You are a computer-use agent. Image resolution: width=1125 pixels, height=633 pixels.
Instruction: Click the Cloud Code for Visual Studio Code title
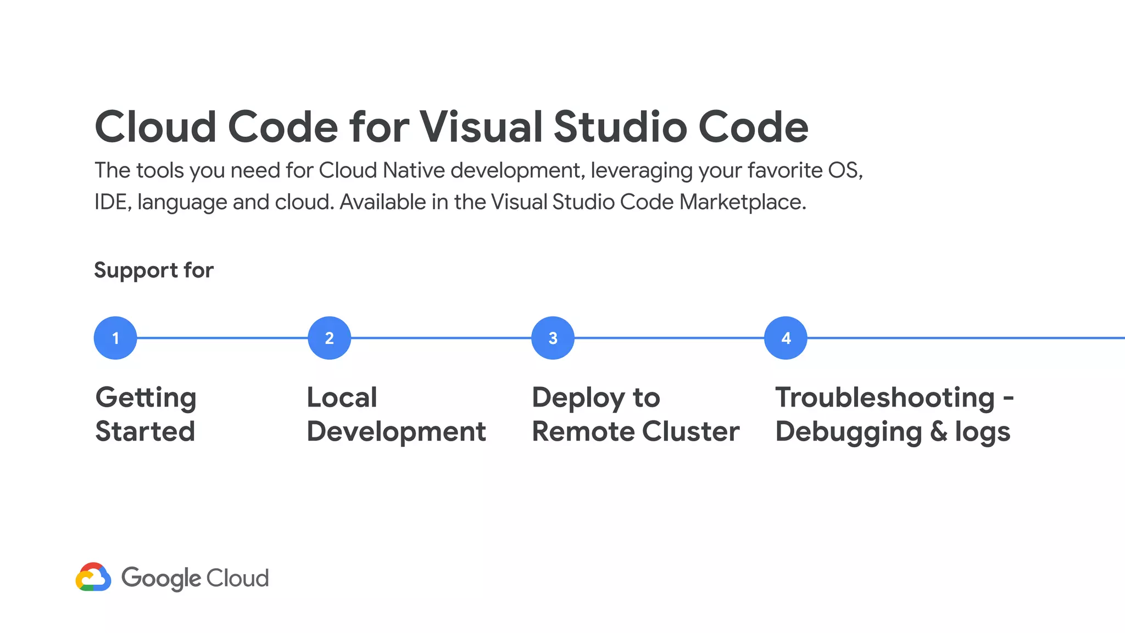451,127
